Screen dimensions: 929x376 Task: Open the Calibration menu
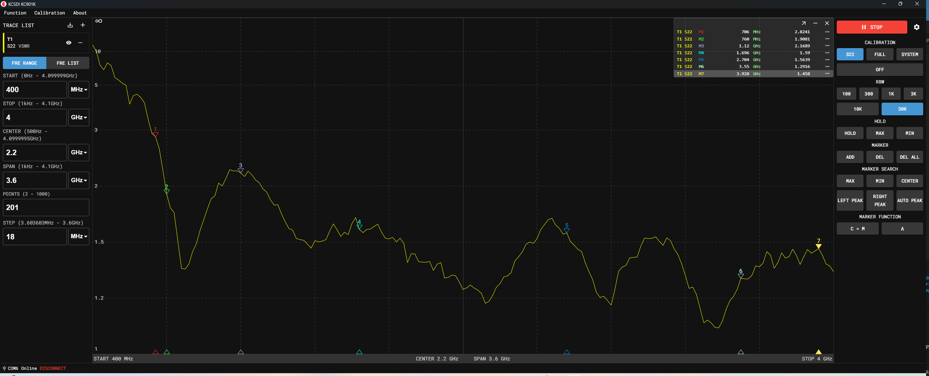(x=50, y=13)
